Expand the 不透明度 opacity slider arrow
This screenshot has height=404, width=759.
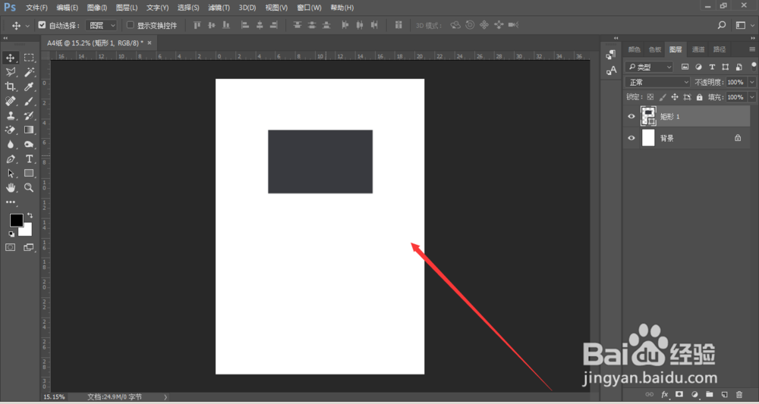tap(751, 82)
